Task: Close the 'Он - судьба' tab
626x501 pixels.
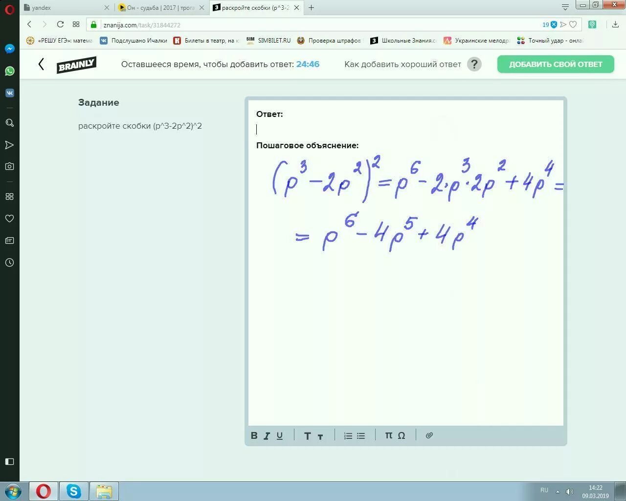Action: (201, 8)
